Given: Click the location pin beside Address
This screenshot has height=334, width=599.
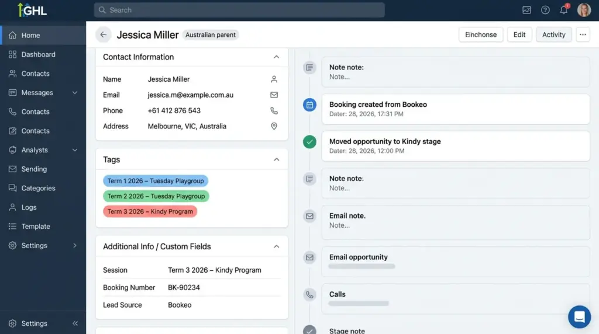Looking at the screenshot, I should pos(274,126).
